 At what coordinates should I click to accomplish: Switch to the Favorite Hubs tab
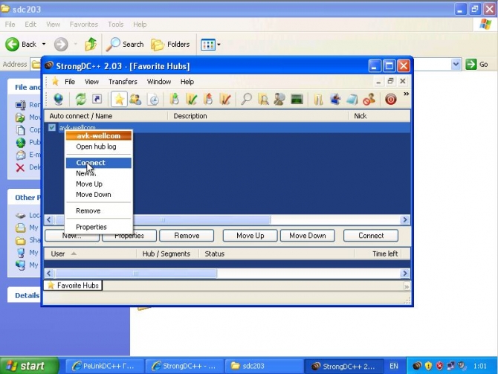(x=73, y=286)
